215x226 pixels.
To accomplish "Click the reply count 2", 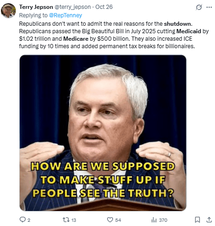I will click(29, 220).
